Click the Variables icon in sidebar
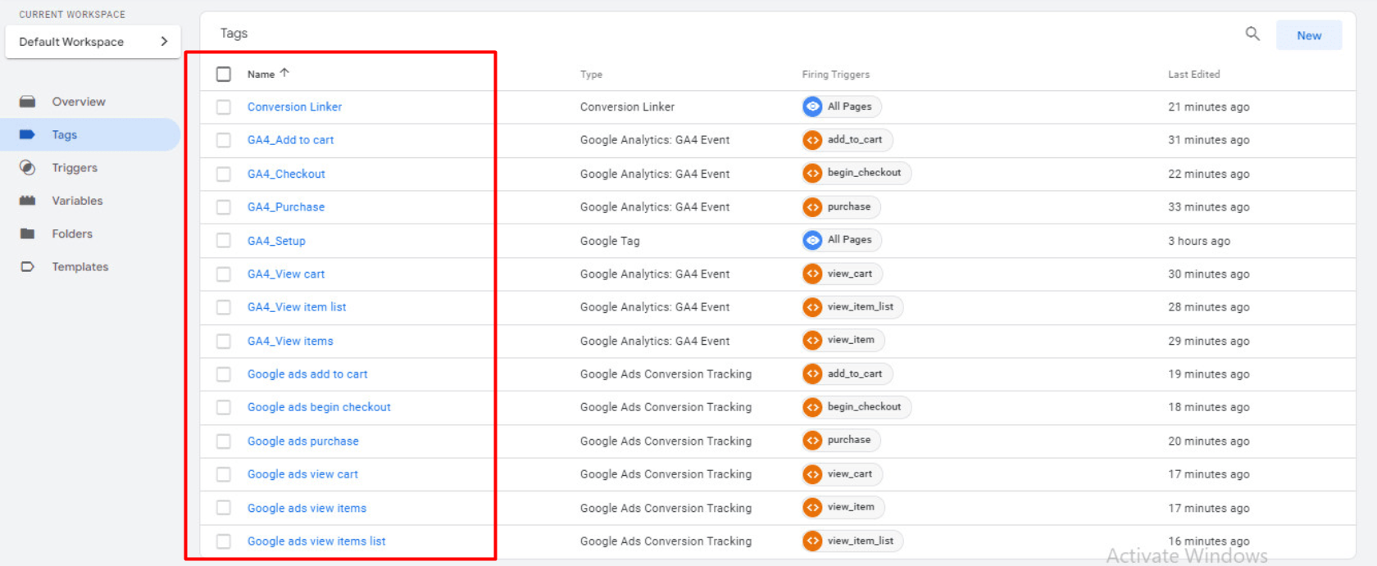 [28, 201]
